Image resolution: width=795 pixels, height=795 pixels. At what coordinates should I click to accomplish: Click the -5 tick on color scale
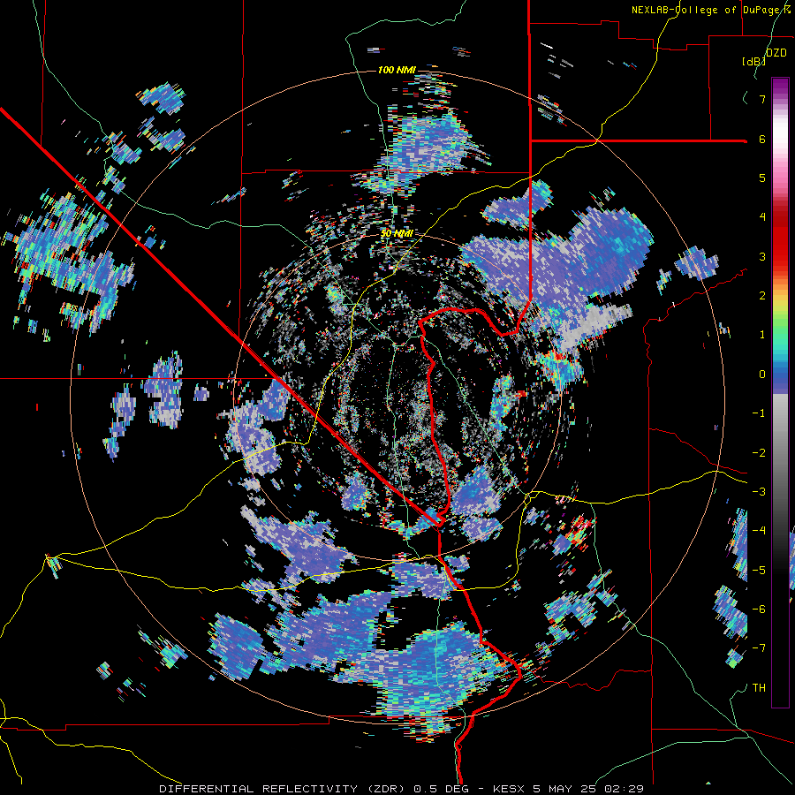tap(759, 571)
